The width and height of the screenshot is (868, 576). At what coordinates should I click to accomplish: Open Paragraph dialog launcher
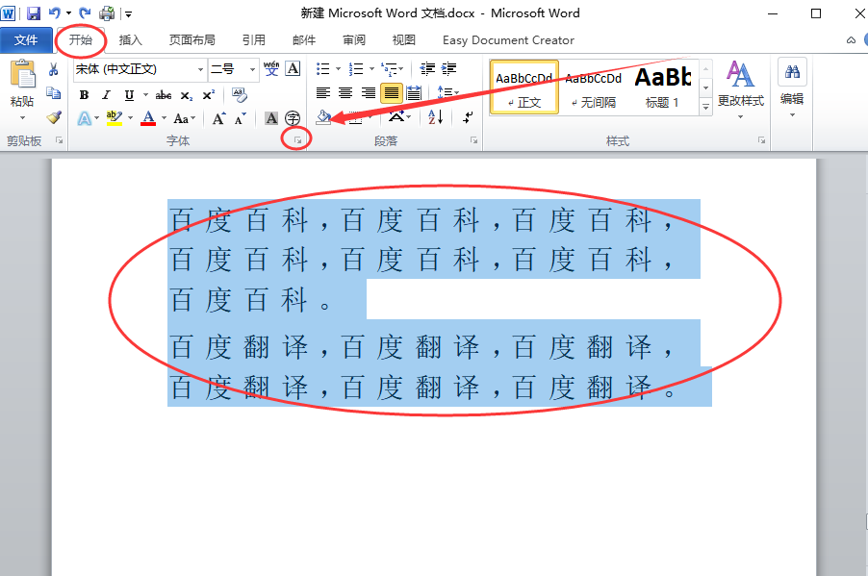point(473,140)
